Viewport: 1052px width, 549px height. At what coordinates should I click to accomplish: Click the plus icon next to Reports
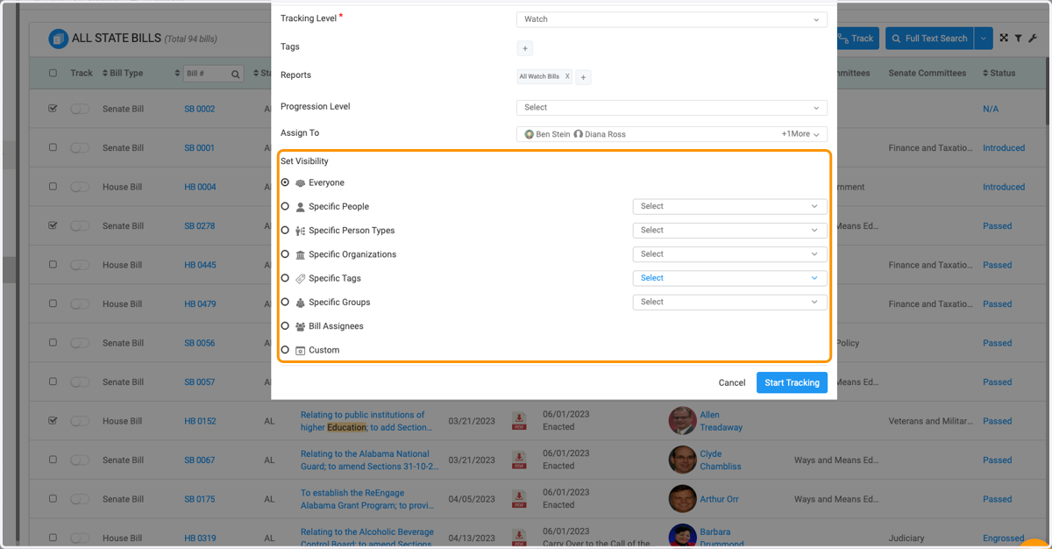584,77
